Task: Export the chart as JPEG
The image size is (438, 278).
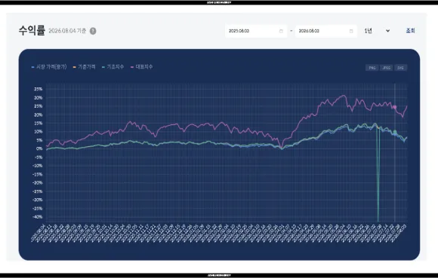Action: point(386,68)
